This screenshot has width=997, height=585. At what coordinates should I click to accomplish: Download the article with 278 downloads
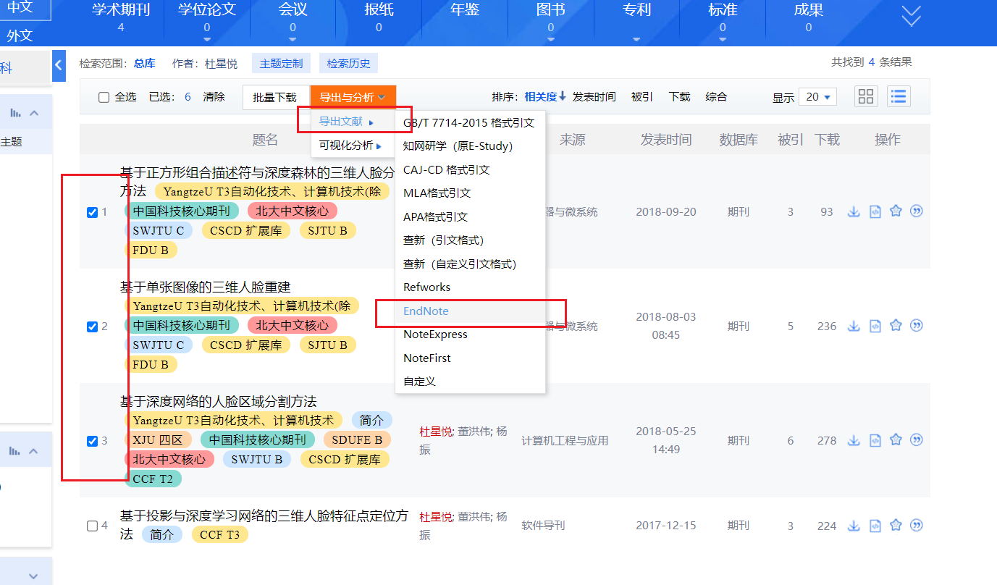854,440
